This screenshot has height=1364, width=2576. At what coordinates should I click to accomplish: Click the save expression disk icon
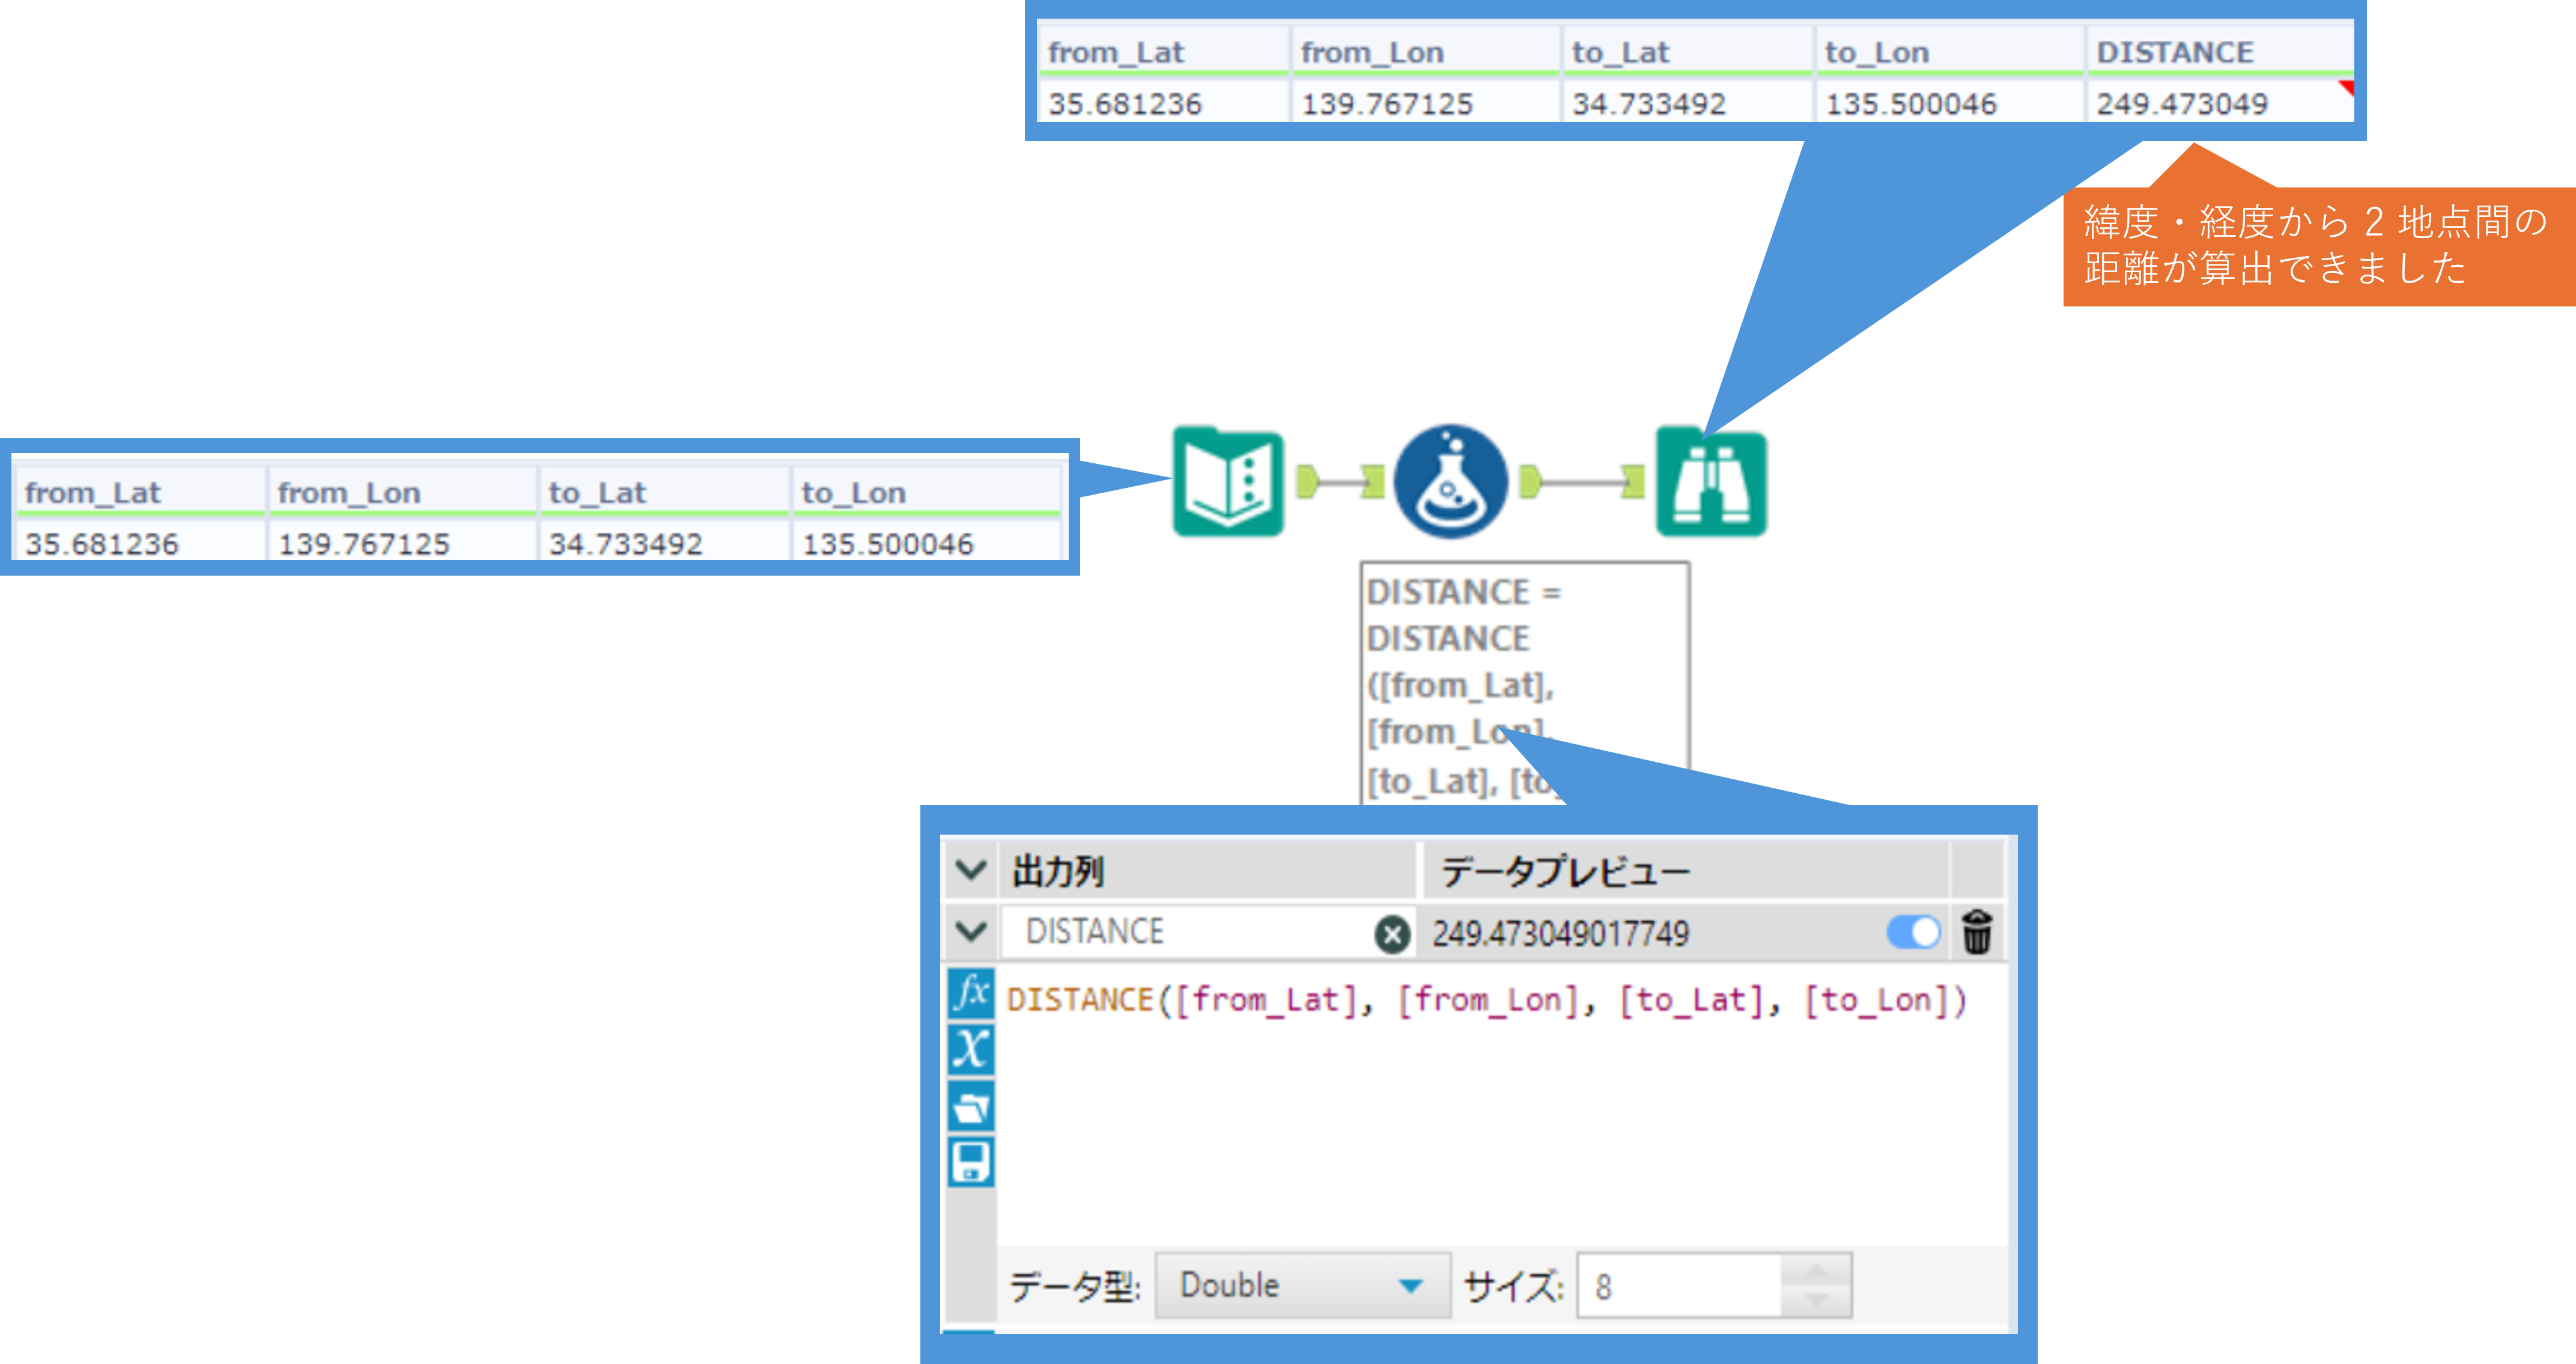[x=970, y=1162]
